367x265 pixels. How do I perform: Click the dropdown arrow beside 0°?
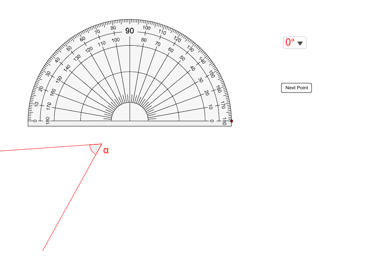coord(301,42)
